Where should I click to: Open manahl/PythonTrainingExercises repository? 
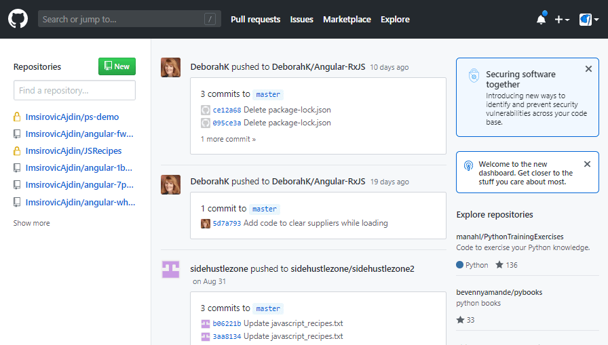[x=510, y=237]
